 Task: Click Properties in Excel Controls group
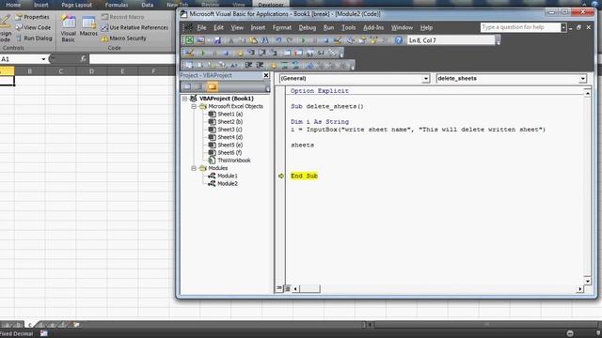32,17
